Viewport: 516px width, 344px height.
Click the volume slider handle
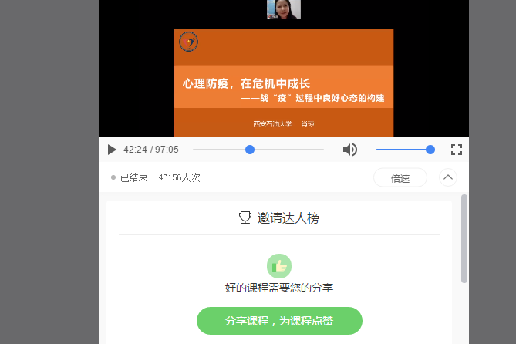(430, 150)
